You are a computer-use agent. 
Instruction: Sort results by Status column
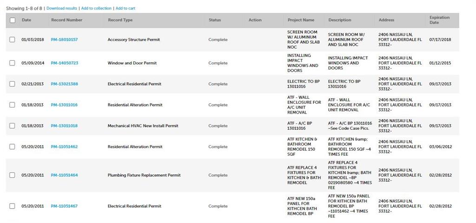(x=214, y=20)
